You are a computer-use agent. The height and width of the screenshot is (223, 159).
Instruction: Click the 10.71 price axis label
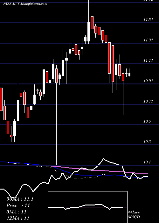pos(149,101)
